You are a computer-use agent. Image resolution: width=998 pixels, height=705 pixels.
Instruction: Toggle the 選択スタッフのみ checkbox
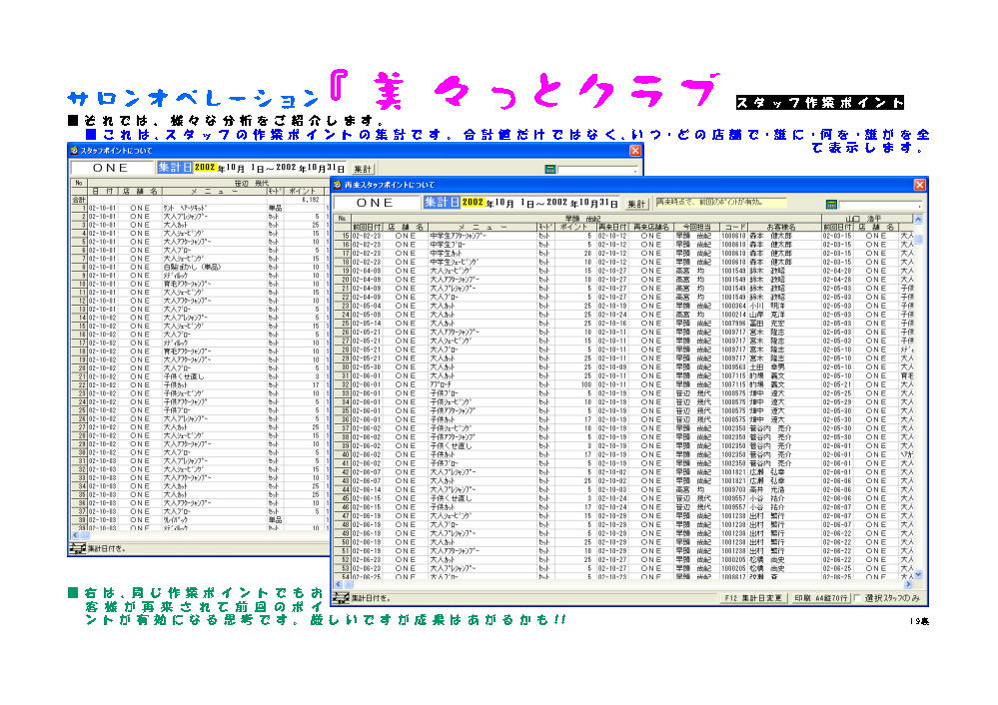click(x=857, y=598)
